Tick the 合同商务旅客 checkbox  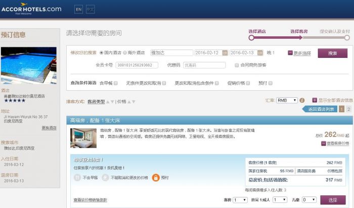pyautogui.click(x=237, y=65)
